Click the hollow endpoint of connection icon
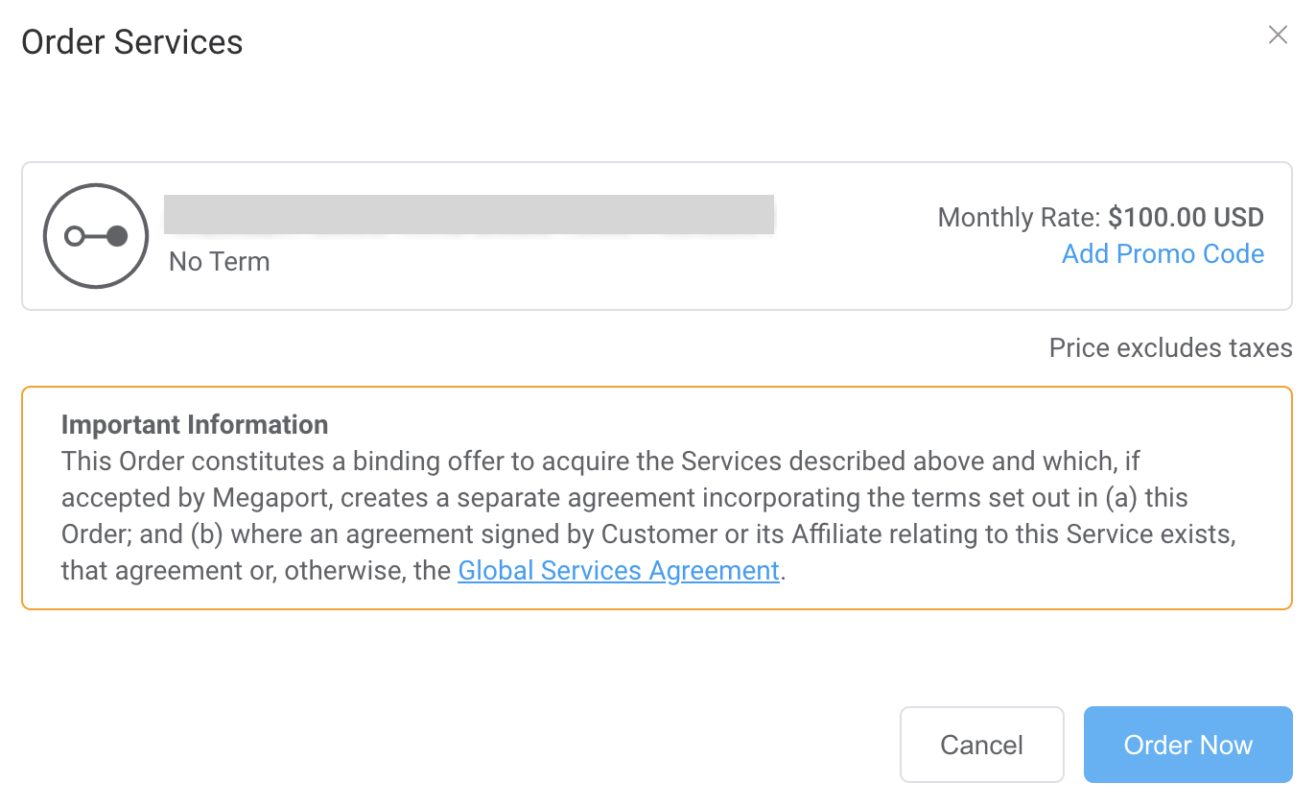1316x806 pixels. pyautogui.click(x=74, y=236)
